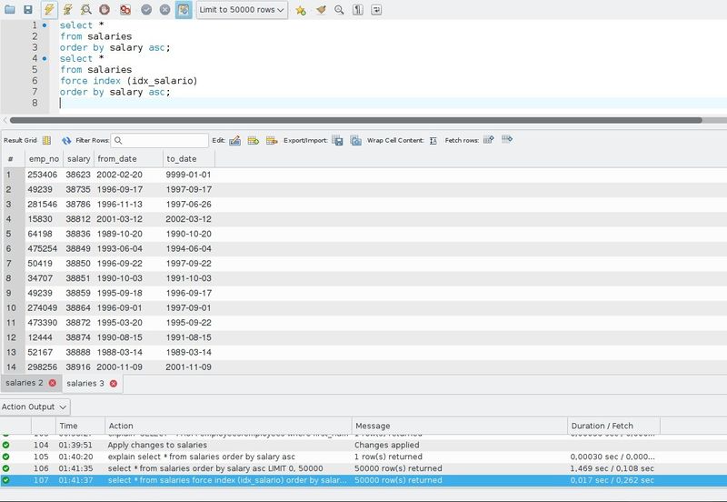Select emp_no cell 298256
727x502 pixels.
[42, 367]
